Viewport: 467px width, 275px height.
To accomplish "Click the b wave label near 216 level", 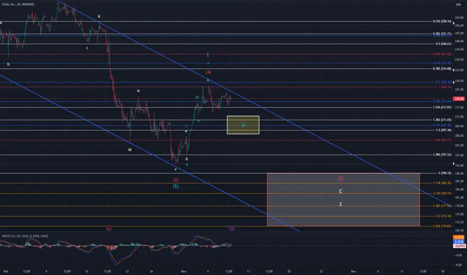I will pos(9,64).
